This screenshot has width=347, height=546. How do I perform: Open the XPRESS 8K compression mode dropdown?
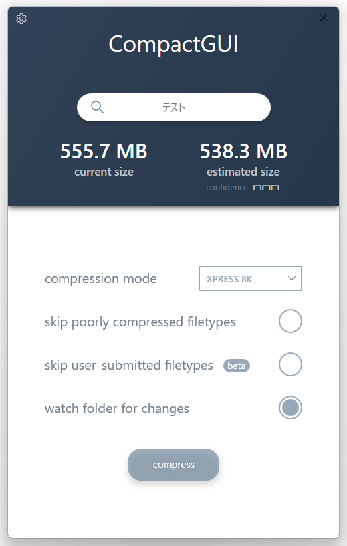point(251,278)
